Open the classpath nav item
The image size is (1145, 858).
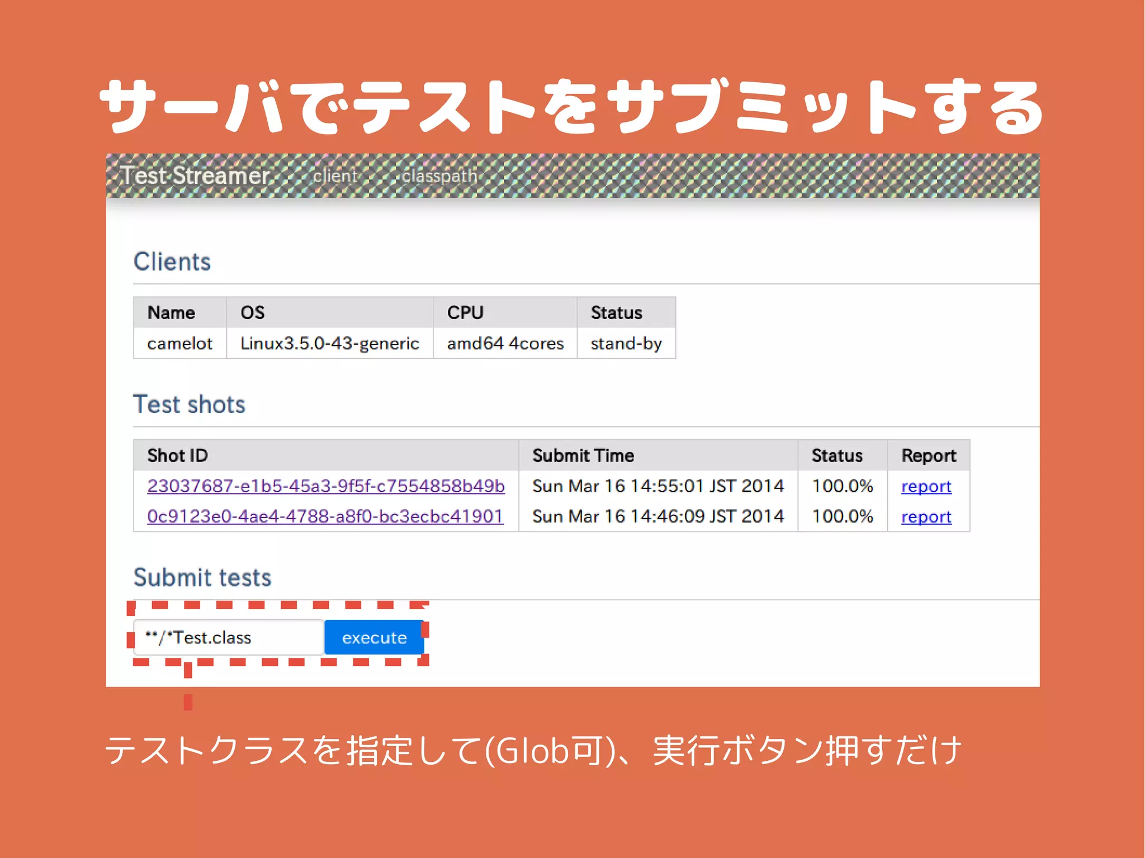click(x=439, y=176)
